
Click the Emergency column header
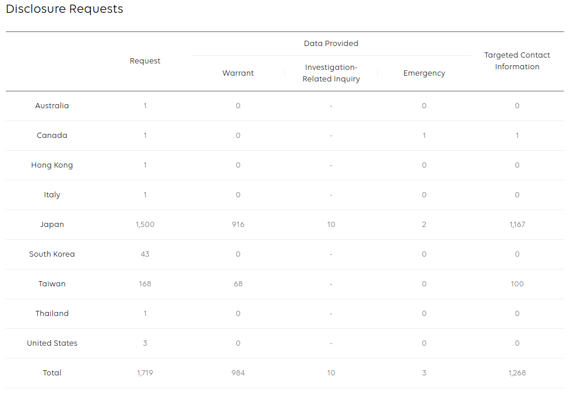tap(424, 73)
